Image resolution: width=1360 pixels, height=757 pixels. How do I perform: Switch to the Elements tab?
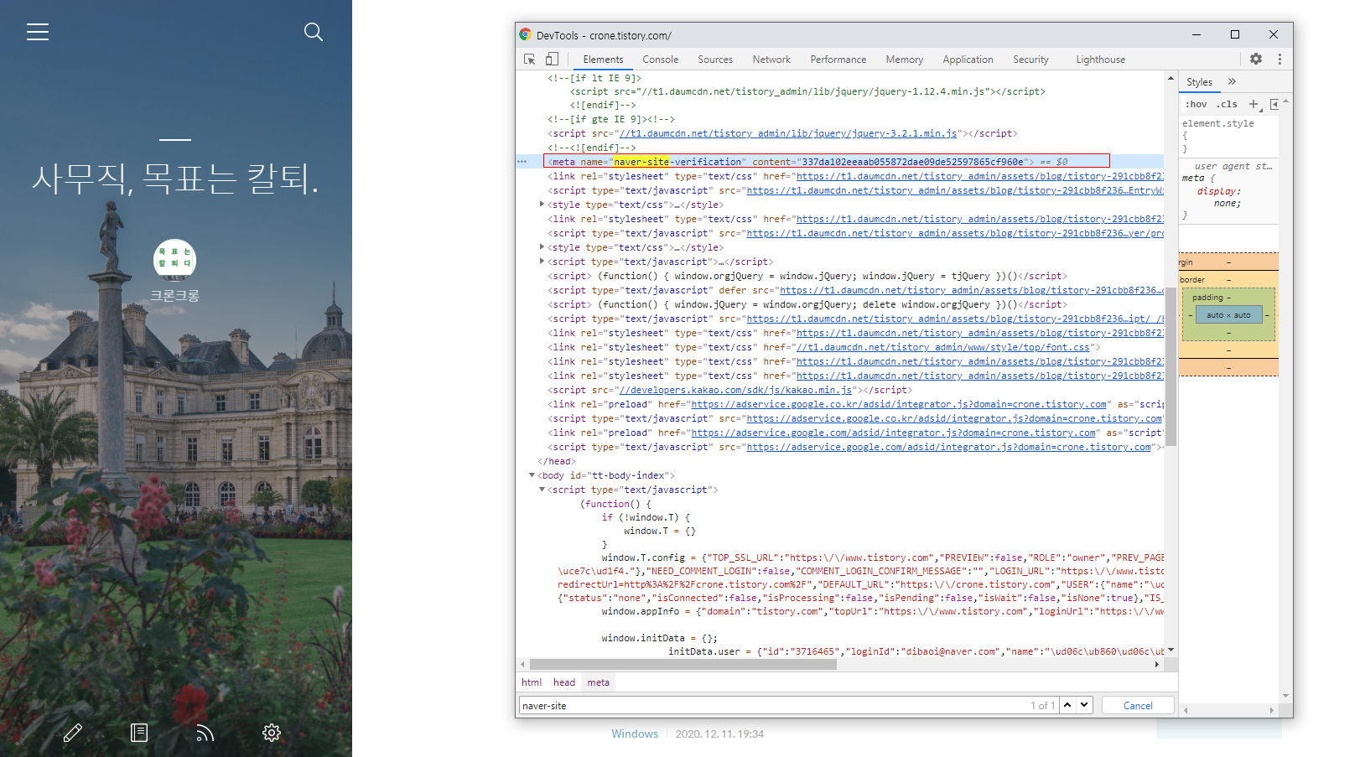(603, 60)
